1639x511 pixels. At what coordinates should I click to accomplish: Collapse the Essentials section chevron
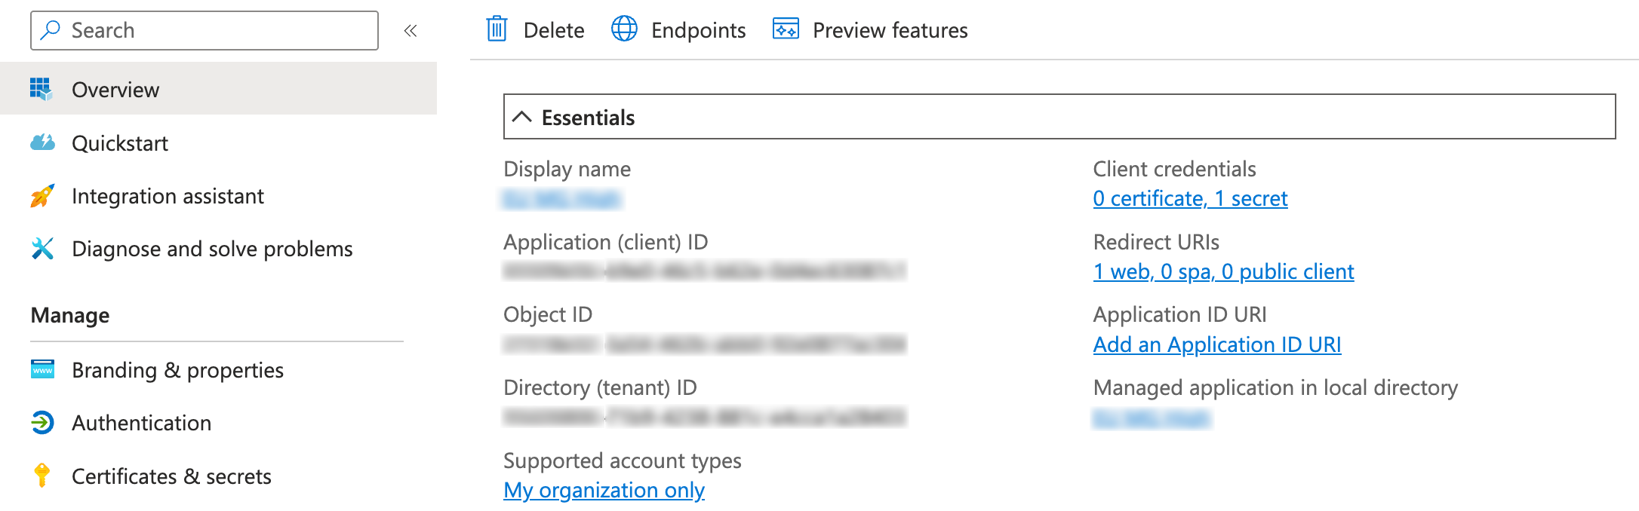coord(522,117)
